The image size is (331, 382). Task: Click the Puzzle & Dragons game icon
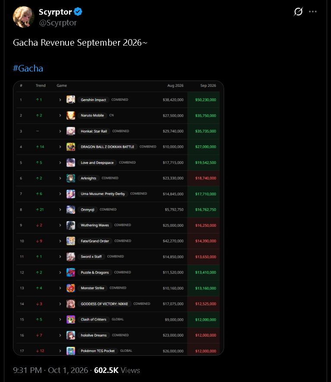coord(71,272)
